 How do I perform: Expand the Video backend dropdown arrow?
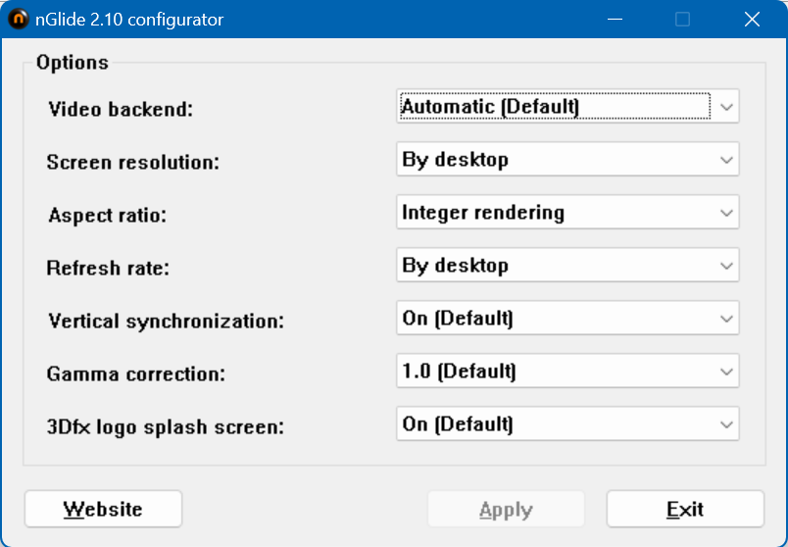[x=725, y=107]
